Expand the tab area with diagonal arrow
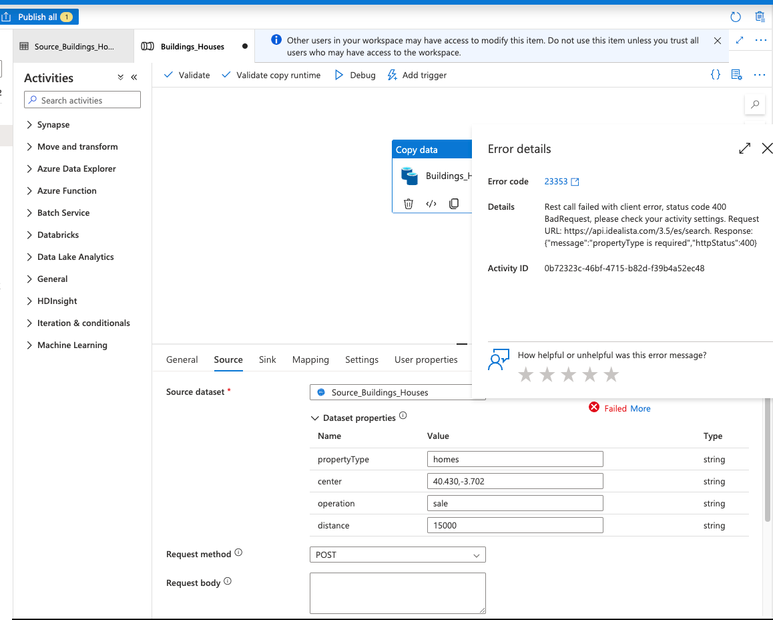The image size is (773, 620). click(740, 40)
